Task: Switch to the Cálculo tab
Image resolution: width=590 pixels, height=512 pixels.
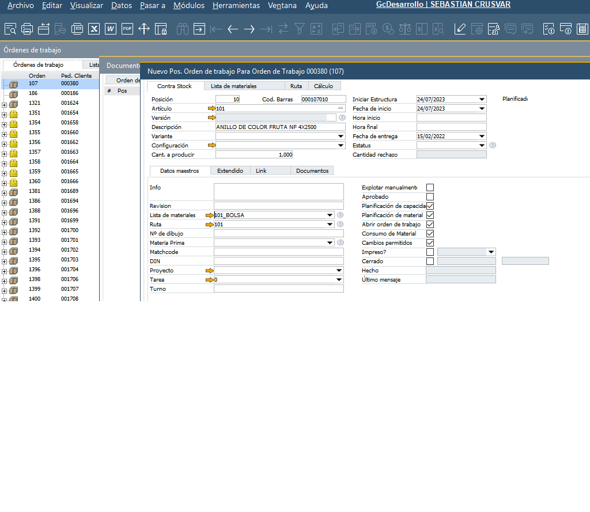Action: (x=324, y=86)
